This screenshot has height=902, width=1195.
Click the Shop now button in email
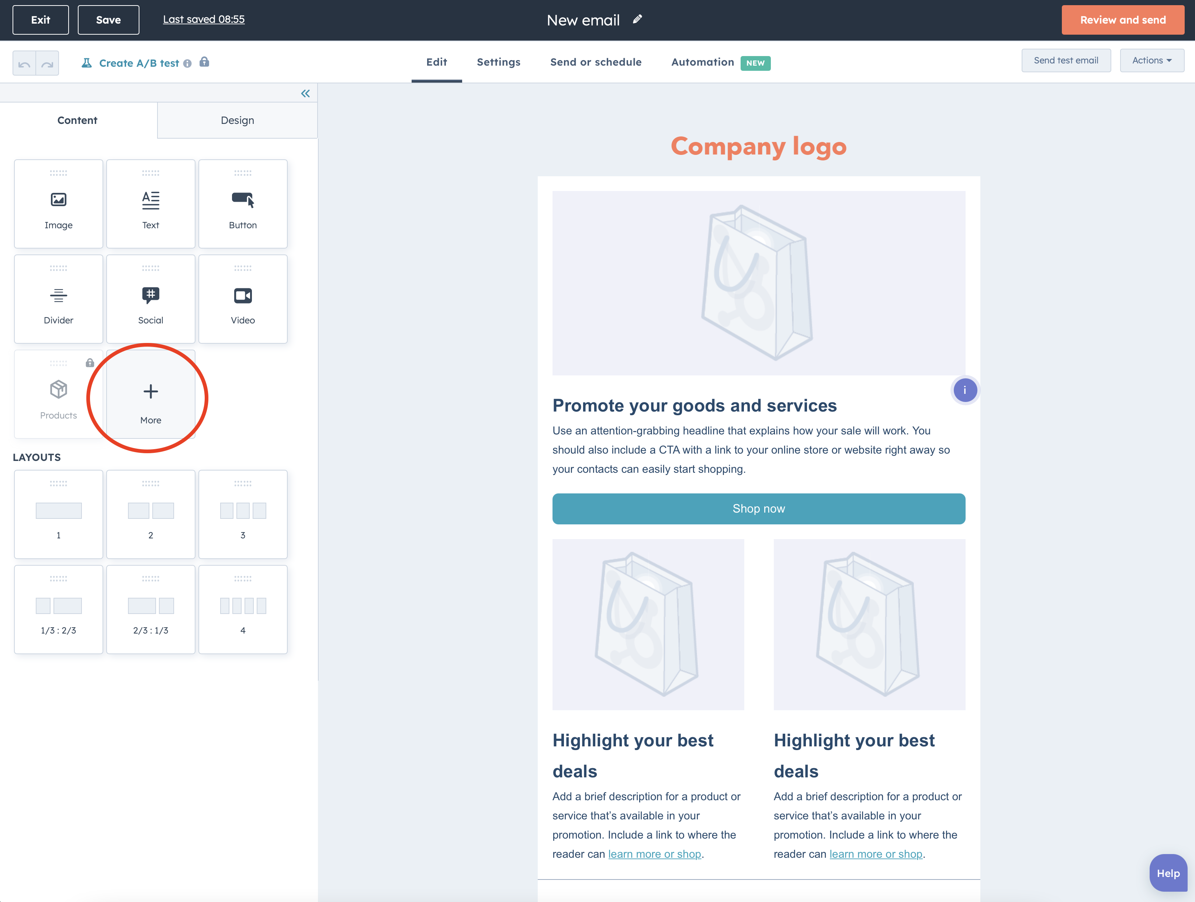coord(758,508)
